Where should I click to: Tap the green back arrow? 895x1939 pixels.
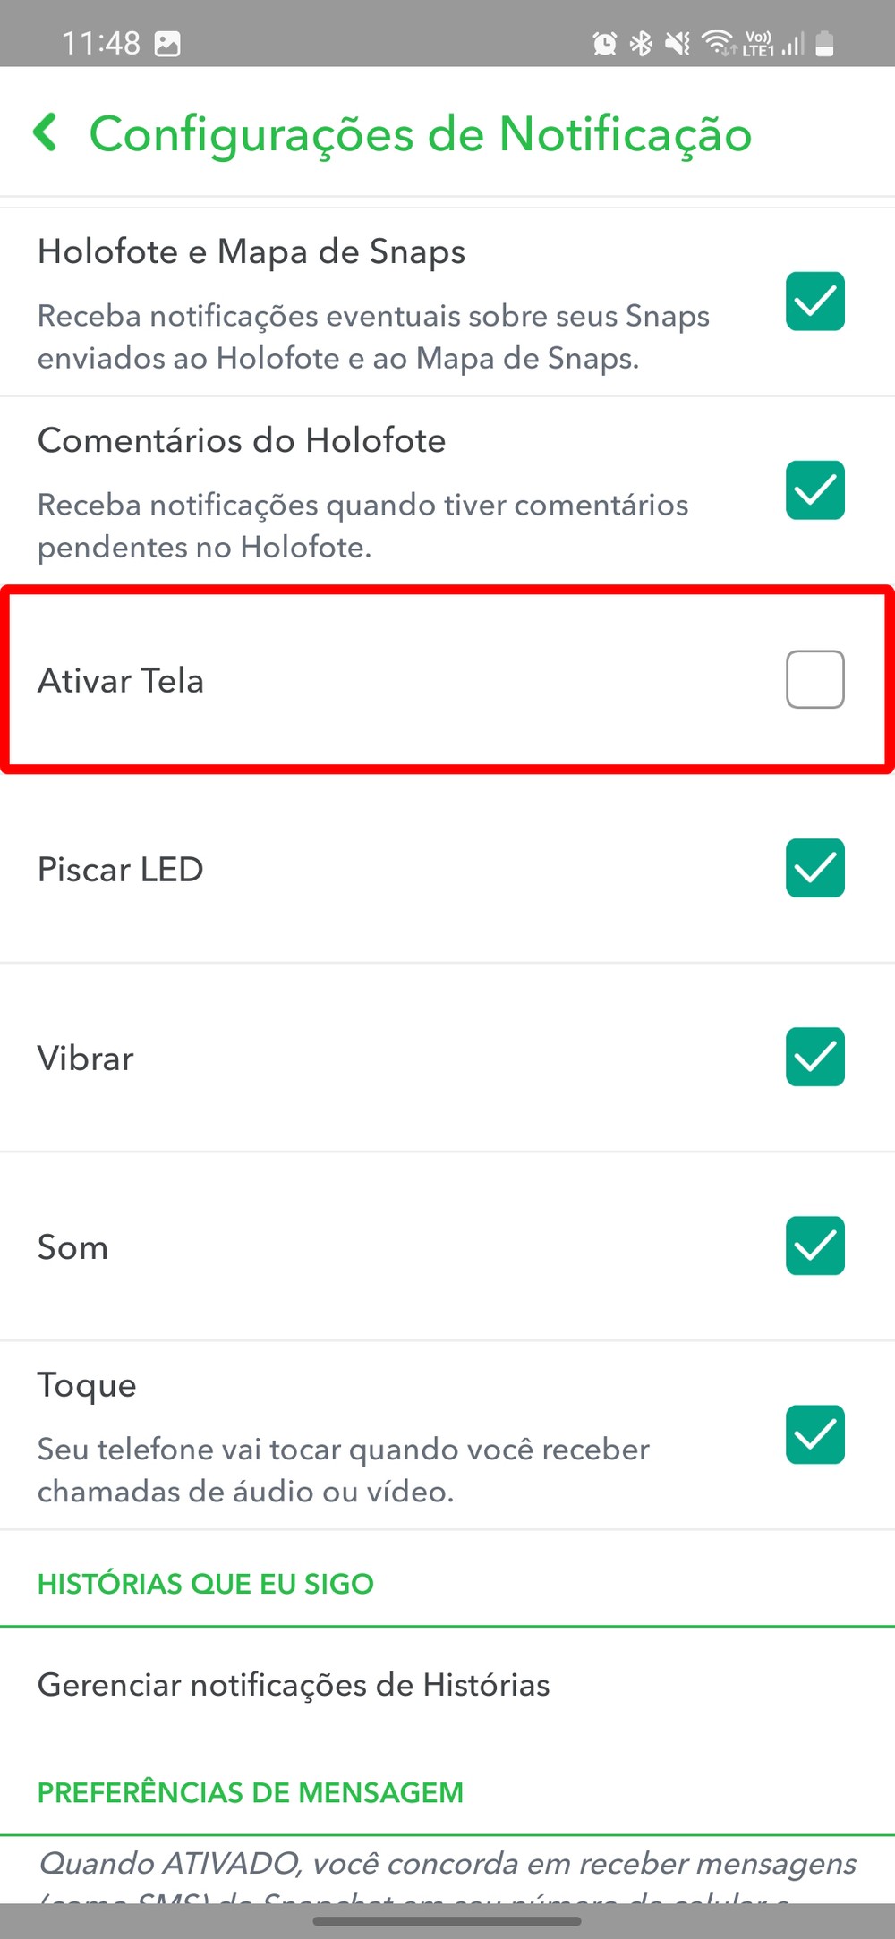[46, 132]
